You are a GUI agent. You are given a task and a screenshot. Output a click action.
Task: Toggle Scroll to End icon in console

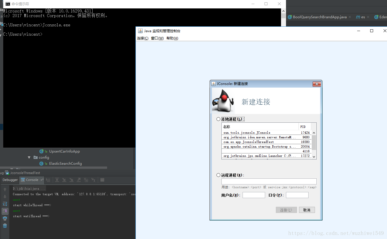(5, 211)
